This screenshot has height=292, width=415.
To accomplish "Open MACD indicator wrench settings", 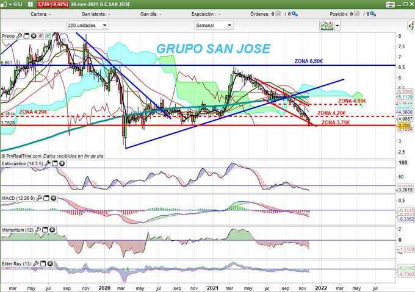I will pos(39,198).
